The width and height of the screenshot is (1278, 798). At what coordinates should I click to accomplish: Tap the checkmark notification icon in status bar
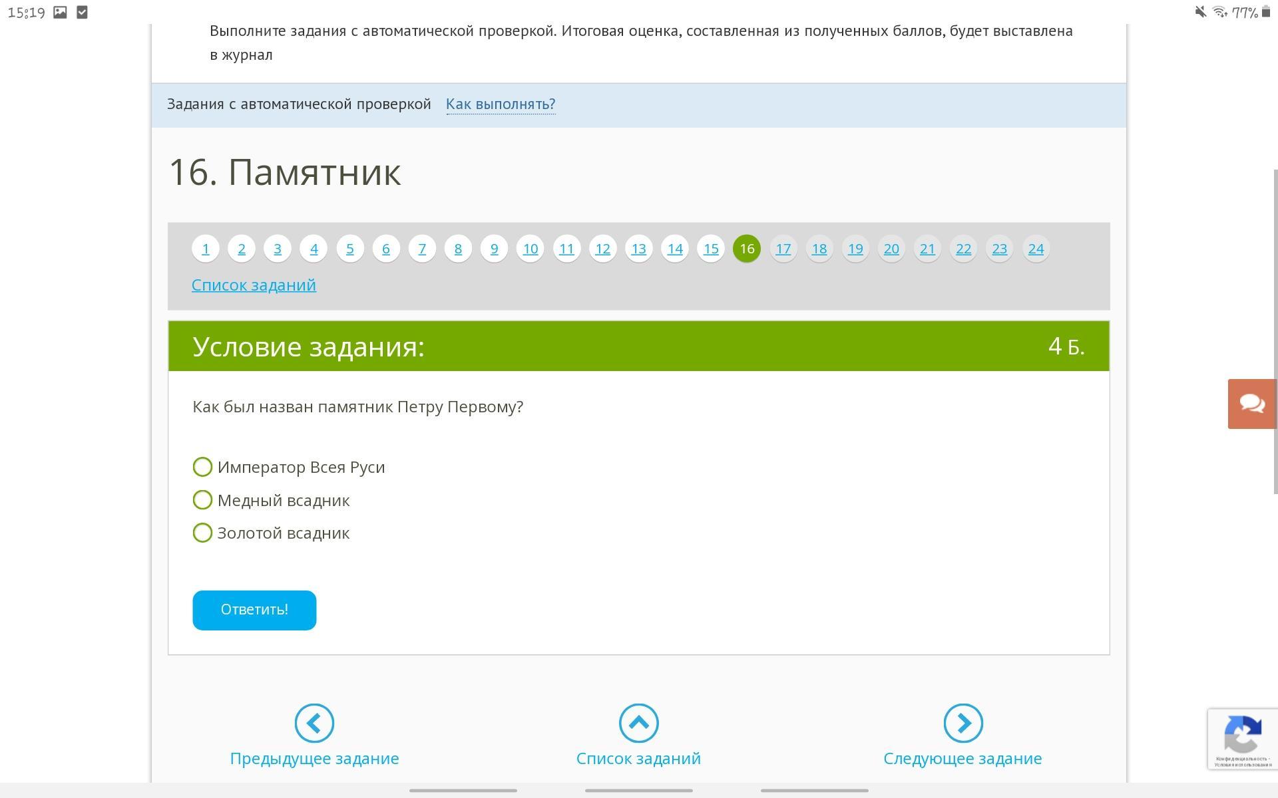(x=83, y=12)
